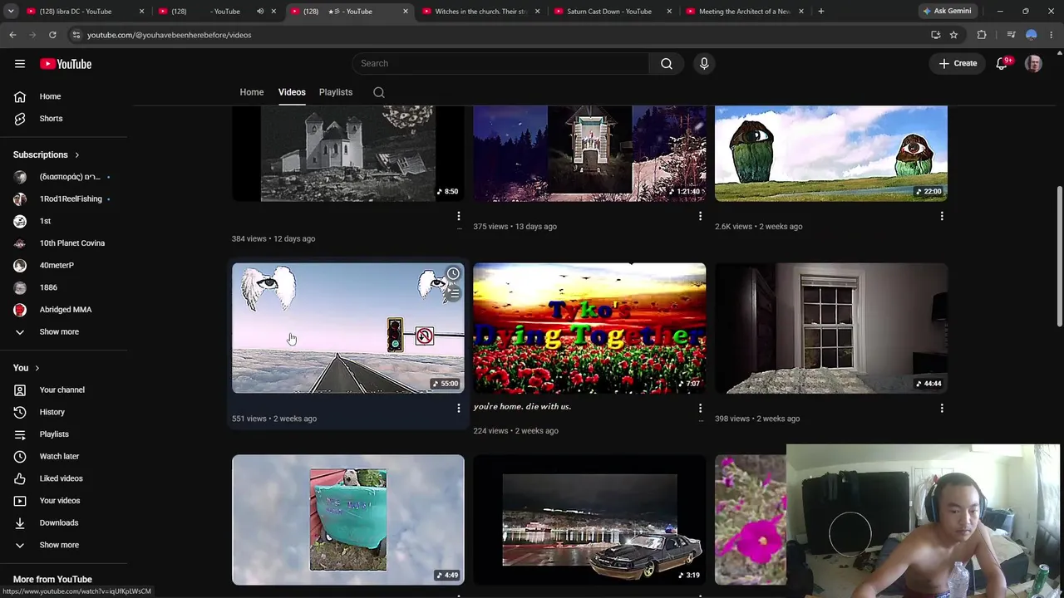Switch to the "libra DC - YouTube" browser tab
This screenshot has width=1064, height=598.
(83, 12)
